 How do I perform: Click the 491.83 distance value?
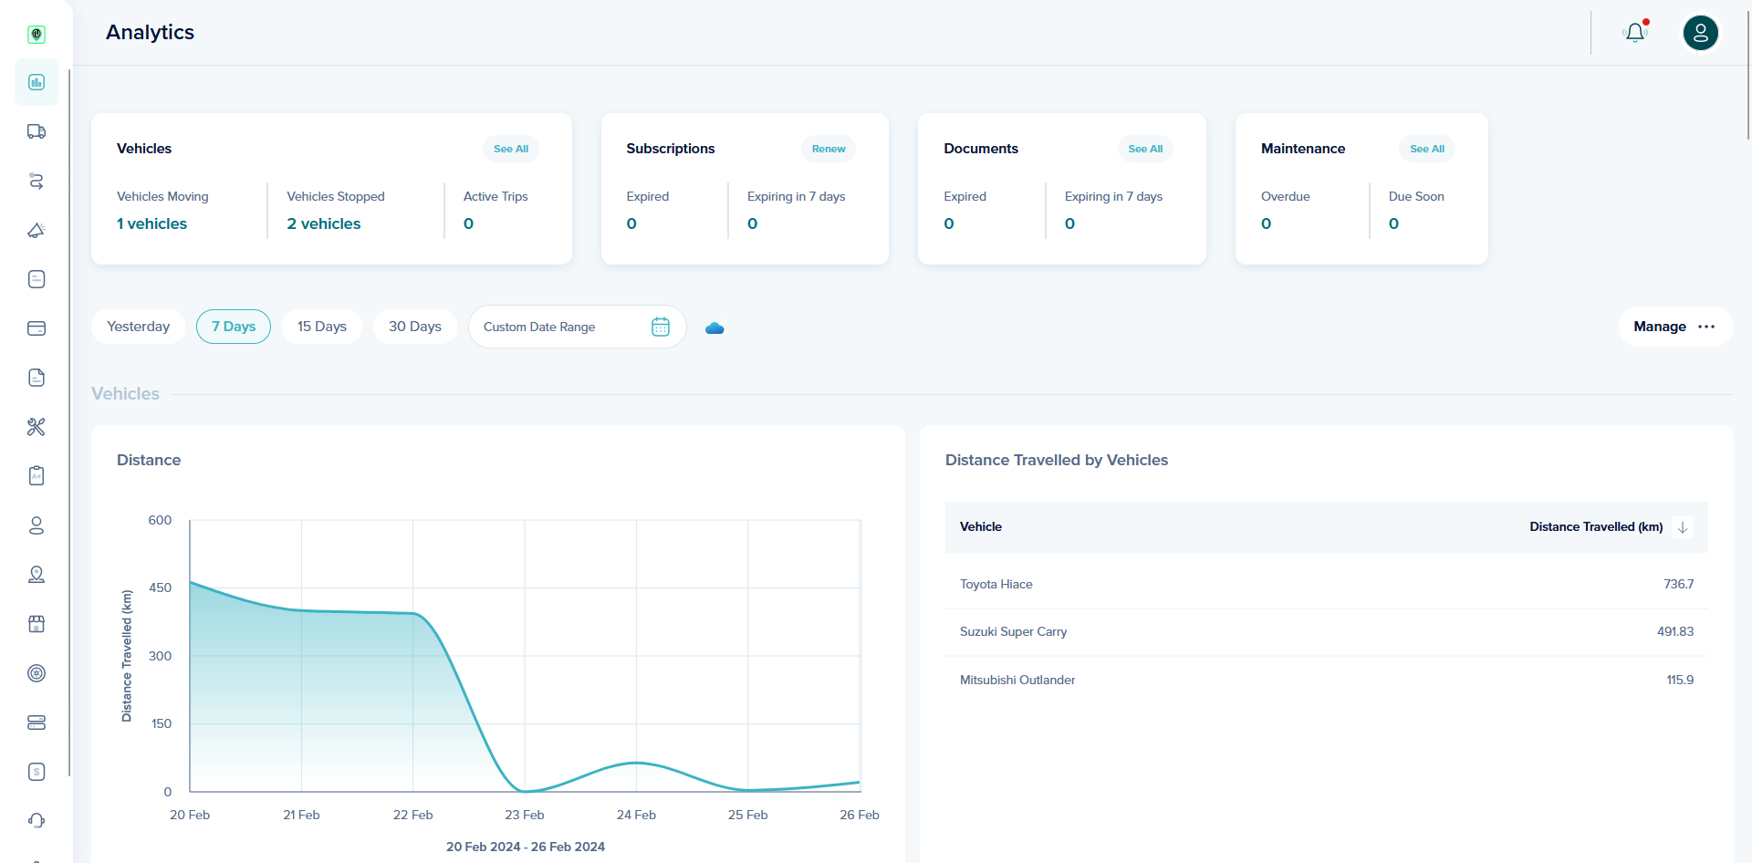[x=1675, y=632]
